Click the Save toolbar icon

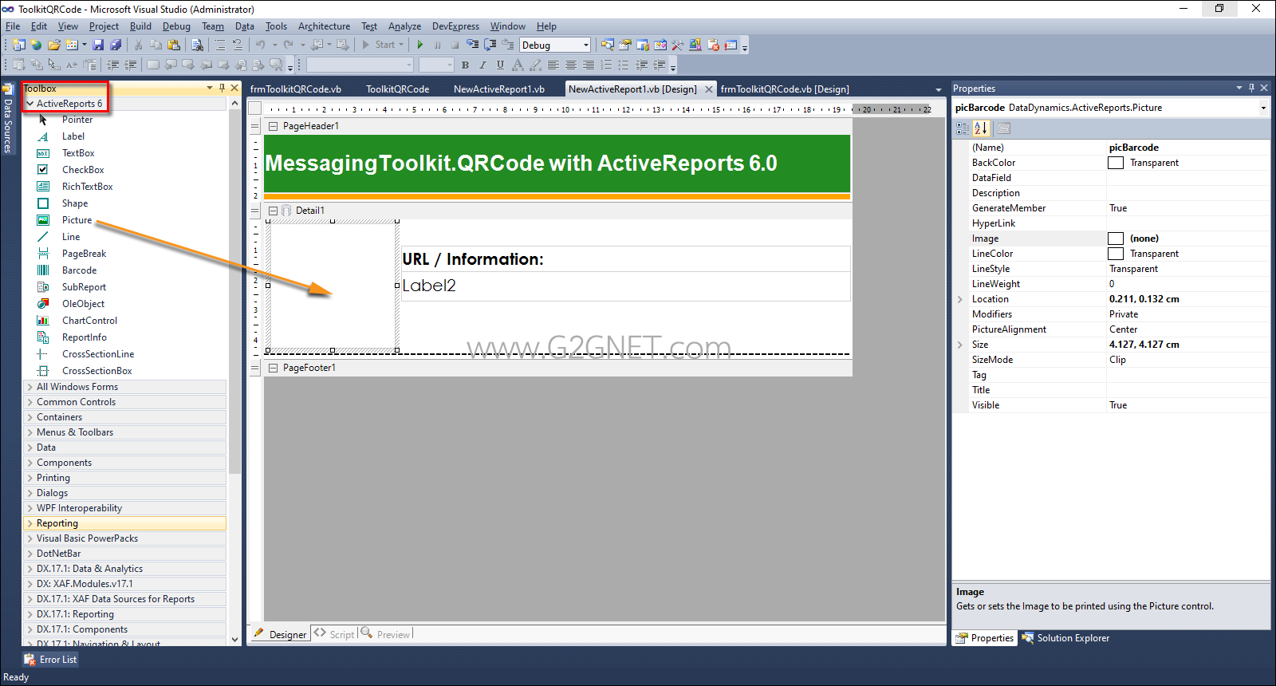click(x=98, y=45)
